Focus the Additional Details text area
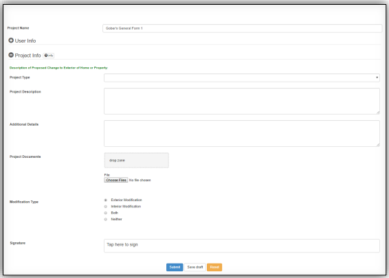 pyautogui.click(x=242, y=133)
